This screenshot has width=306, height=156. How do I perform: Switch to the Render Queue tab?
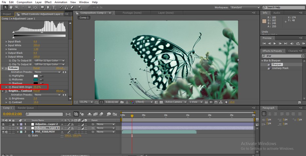tap(26, 108)
